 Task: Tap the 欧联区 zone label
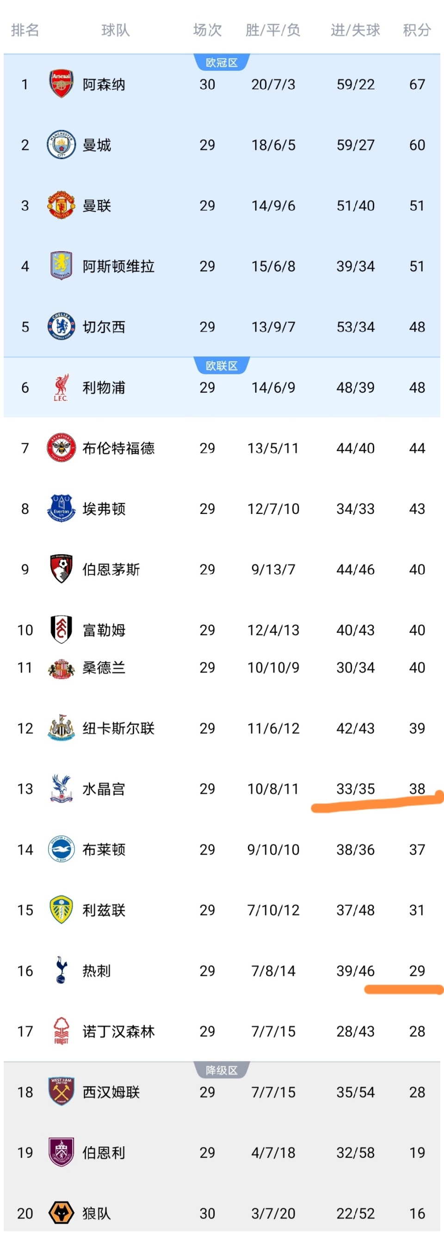tap(222, 366)
